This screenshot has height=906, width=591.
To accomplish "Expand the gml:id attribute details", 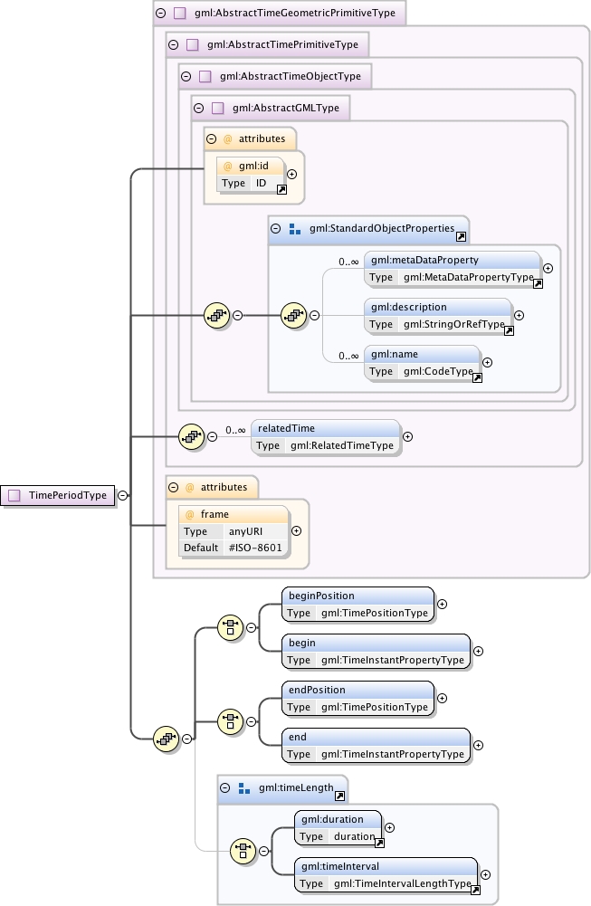I will 291,174.
